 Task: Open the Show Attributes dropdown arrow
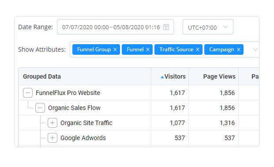[255, 49]
